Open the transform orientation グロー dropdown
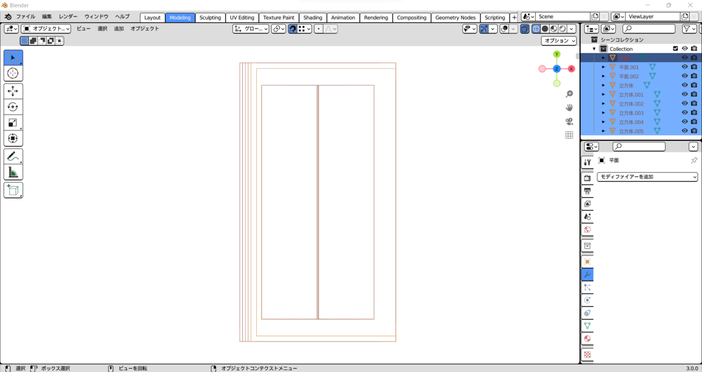The image size is (702, 372). coord(251,29)
